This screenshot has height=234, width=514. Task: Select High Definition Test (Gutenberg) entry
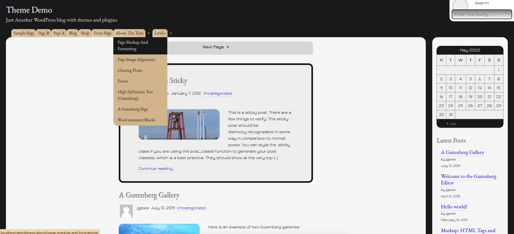(x=140, y=95)
